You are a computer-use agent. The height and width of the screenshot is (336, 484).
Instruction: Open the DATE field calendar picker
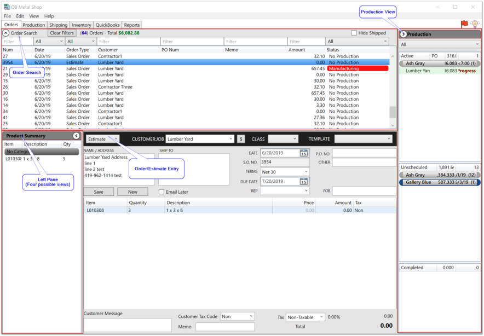tap(303, 153)
